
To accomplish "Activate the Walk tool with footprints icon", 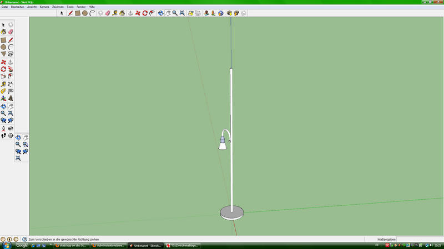I will (3, 135).
